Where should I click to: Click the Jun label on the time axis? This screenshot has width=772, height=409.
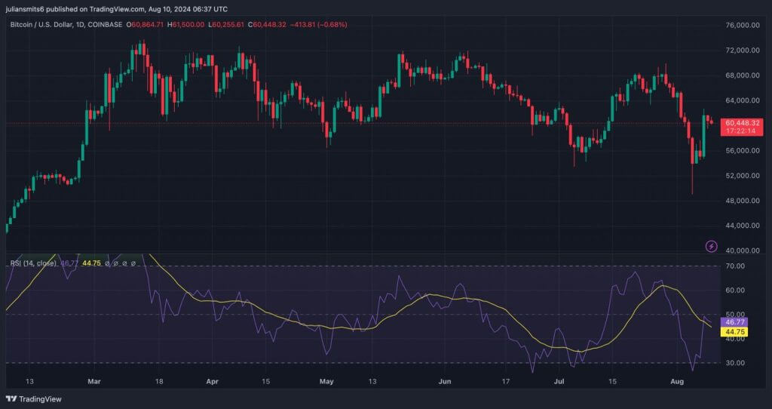pos(445,383)
